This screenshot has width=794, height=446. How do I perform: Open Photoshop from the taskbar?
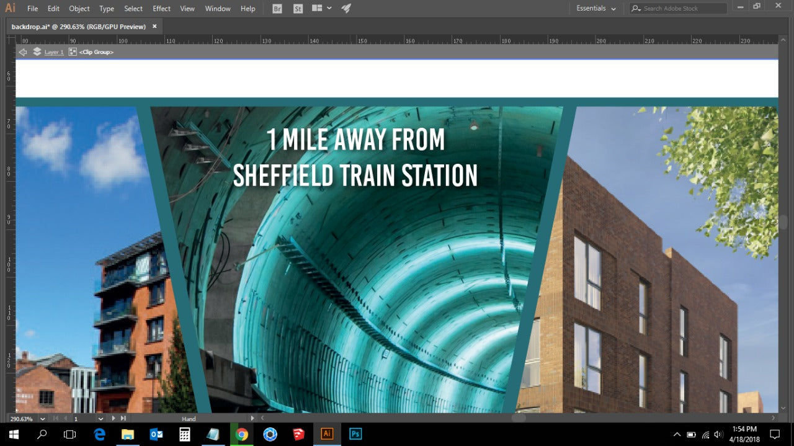coord(355,434)
